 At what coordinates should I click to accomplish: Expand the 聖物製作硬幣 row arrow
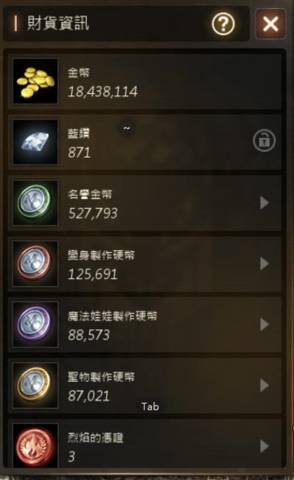[264, 386]
